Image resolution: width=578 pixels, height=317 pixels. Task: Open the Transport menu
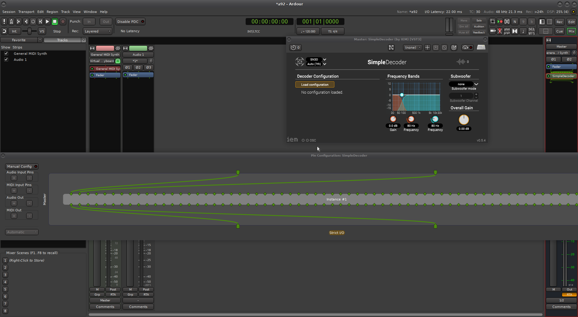pos(26,12)
